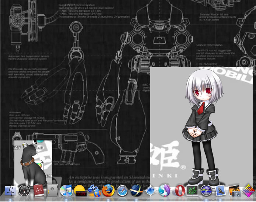Screen dimensions: 256x202
Task: Click the blue cable and globe dock icon
Action: (94, 191)
